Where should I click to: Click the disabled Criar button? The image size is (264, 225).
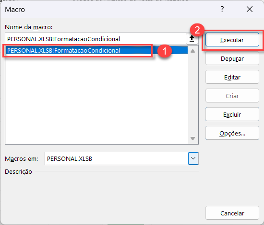232,96
